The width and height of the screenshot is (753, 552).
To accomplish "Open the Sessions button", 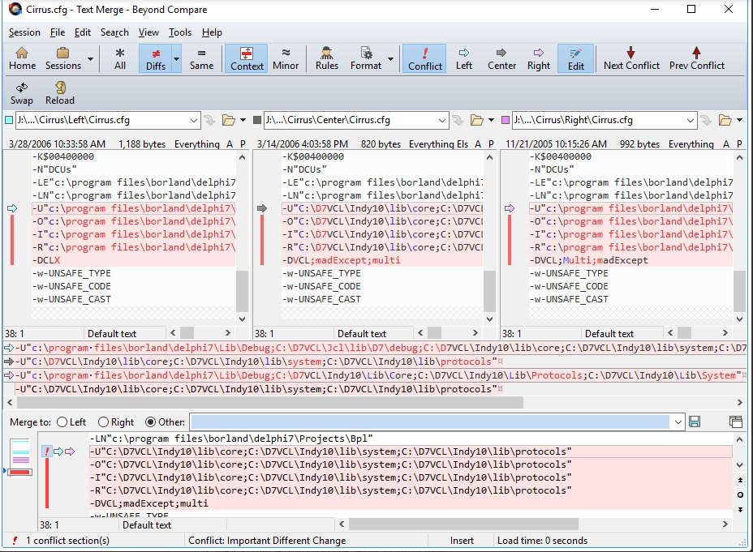I will pyautogui.click(x=63, y=58).
